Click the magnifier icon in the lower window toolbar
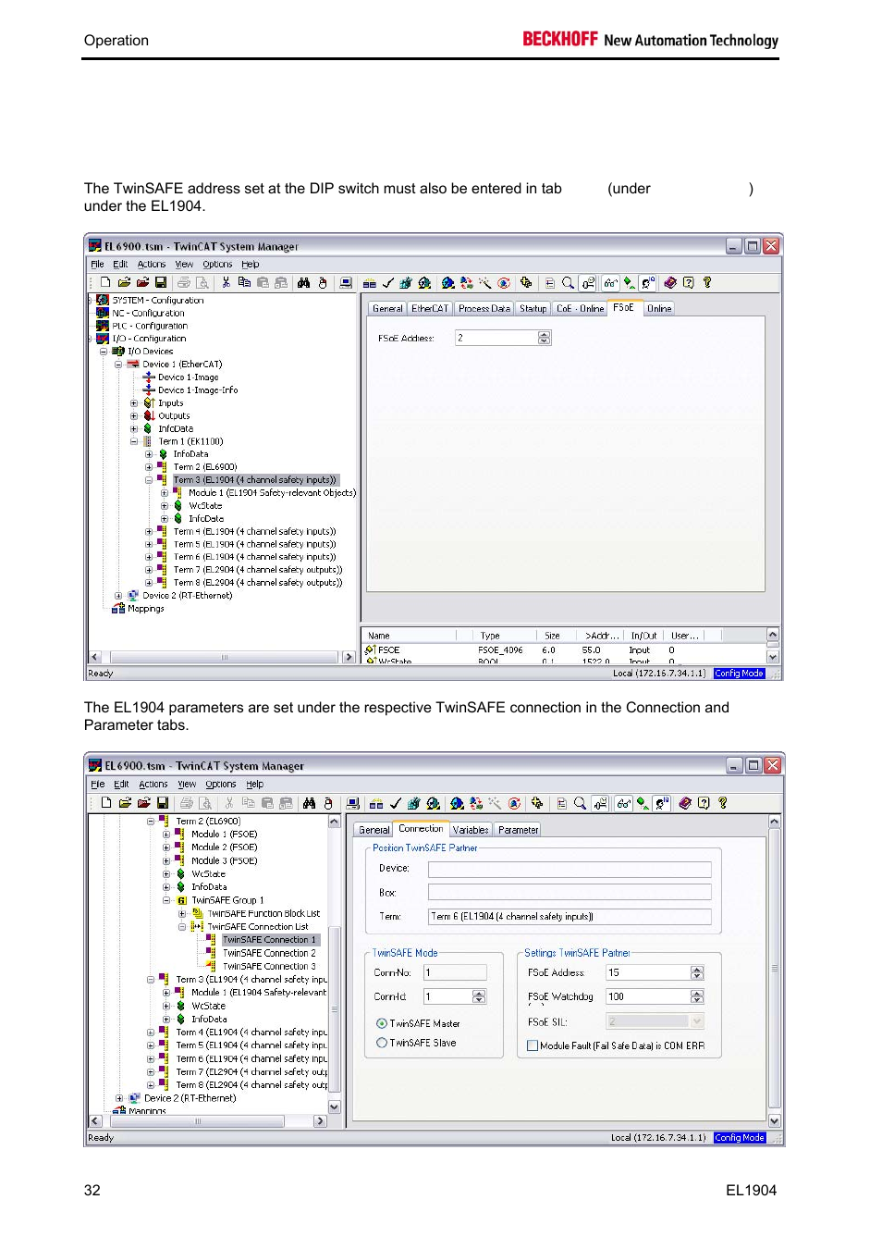882x1249 pixels. [580, 803]
